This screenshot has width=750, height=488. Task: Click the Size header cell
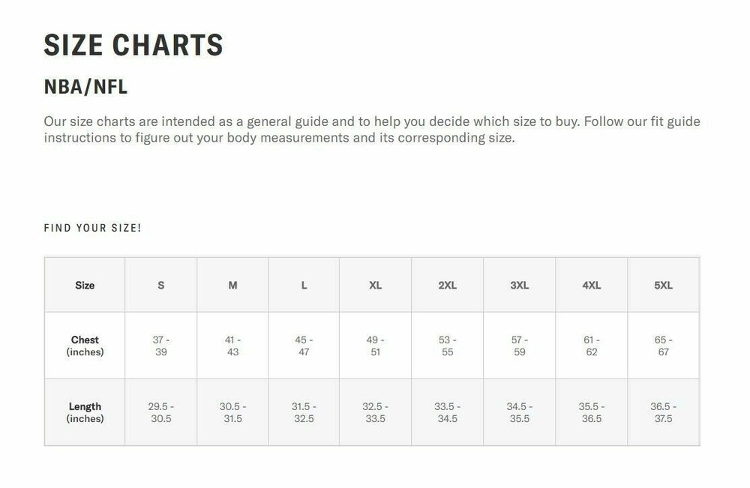coord(85,286)
